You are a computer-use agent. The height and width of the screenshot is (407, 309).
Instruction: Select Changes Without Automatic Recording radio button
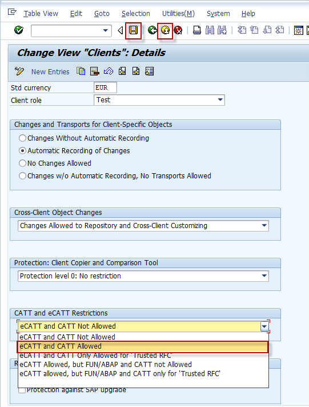point(23,138)
